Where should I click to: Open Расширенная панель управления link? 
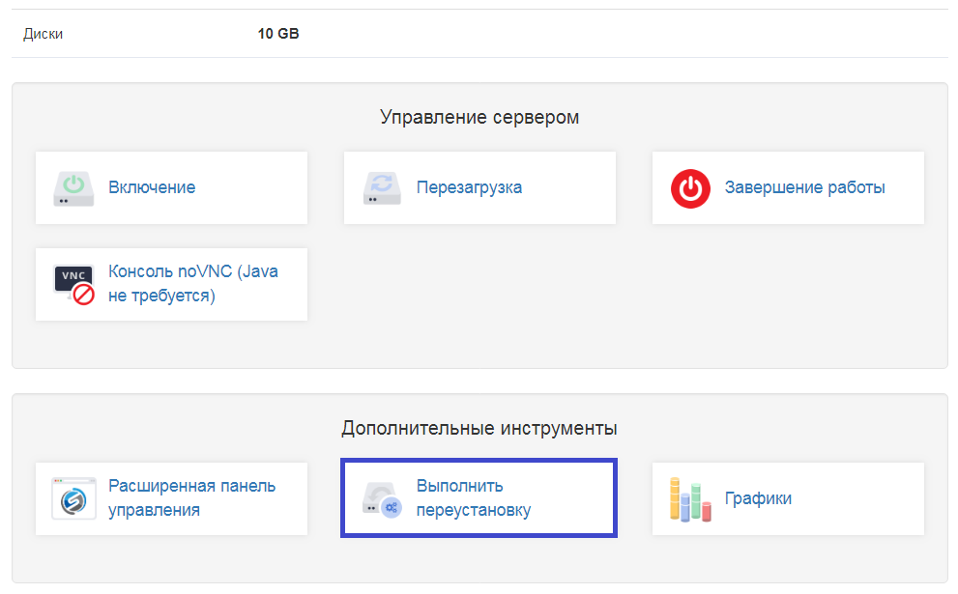click(191, 498)
